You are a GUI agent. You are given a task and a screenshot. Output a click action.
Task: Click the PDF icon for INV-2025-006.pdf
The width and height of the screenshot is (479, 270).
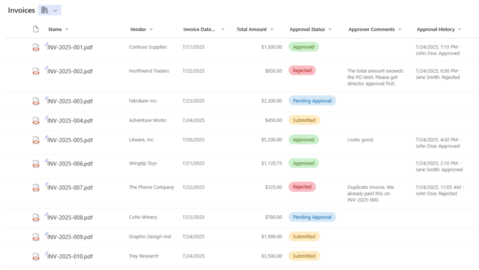36,164
